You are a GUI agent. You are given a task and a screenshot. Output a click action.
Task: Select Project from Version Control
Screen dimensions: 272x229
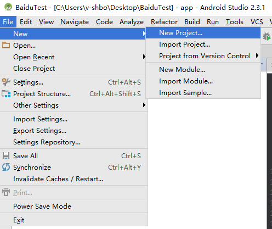203,56
